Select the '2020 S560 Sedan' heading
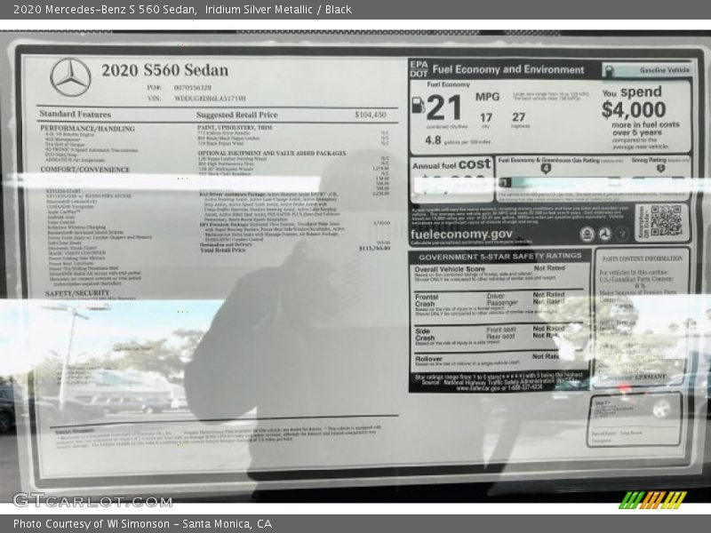711x533 pixels. pos(165,70)
